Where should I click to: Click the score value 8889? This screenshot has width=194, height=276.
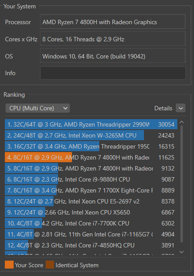168,190
